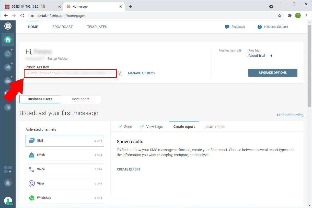Click the Hide onboarding link

pos(290,115)
